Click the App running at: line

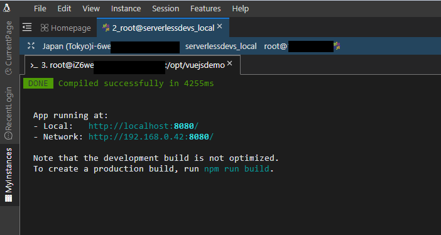click(70, 116)
